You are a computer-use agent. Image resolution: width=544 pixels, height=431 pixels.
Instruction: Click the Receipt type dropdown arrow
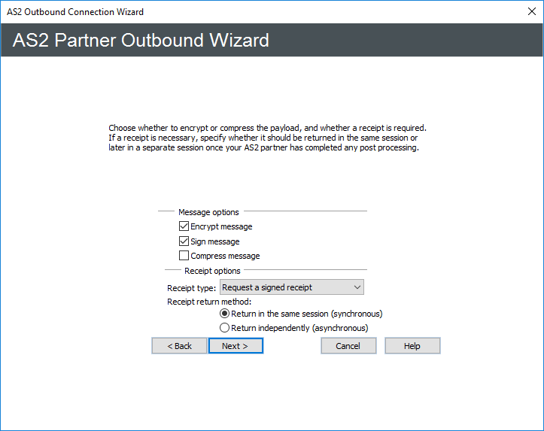coord(357,287)
